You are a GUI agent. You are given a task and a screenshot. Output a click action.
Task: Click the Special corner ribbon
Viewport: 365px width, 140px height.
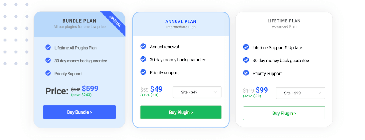pyautogui.click(x=116, y=21)
